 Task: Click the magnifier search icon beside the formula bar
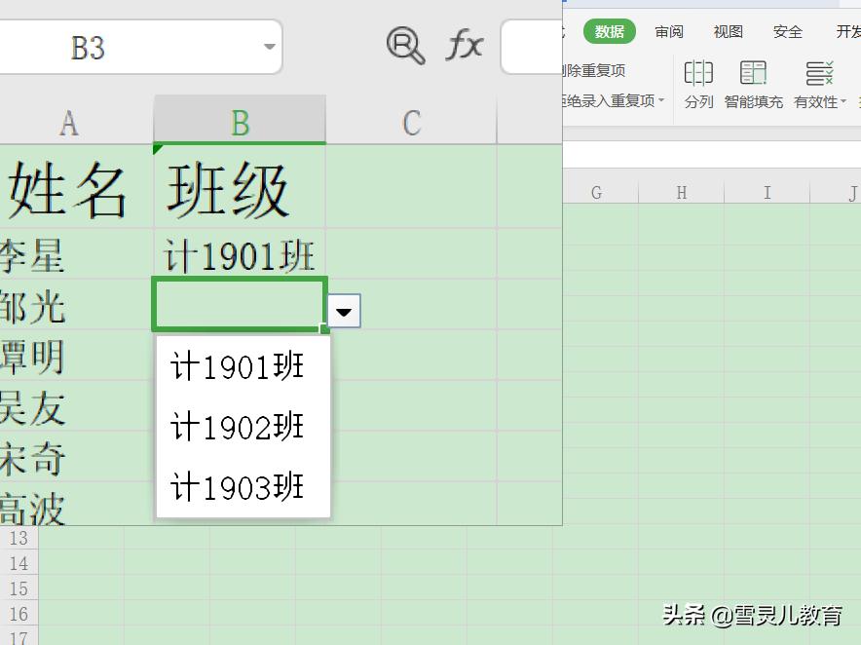(x=405, y=45)
